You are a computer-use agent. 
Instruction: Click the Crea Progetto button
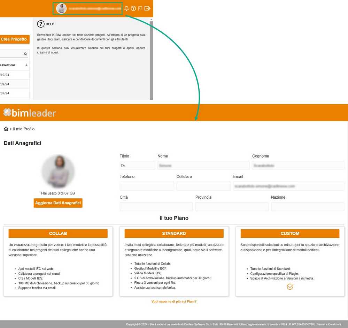pos(14,39)
